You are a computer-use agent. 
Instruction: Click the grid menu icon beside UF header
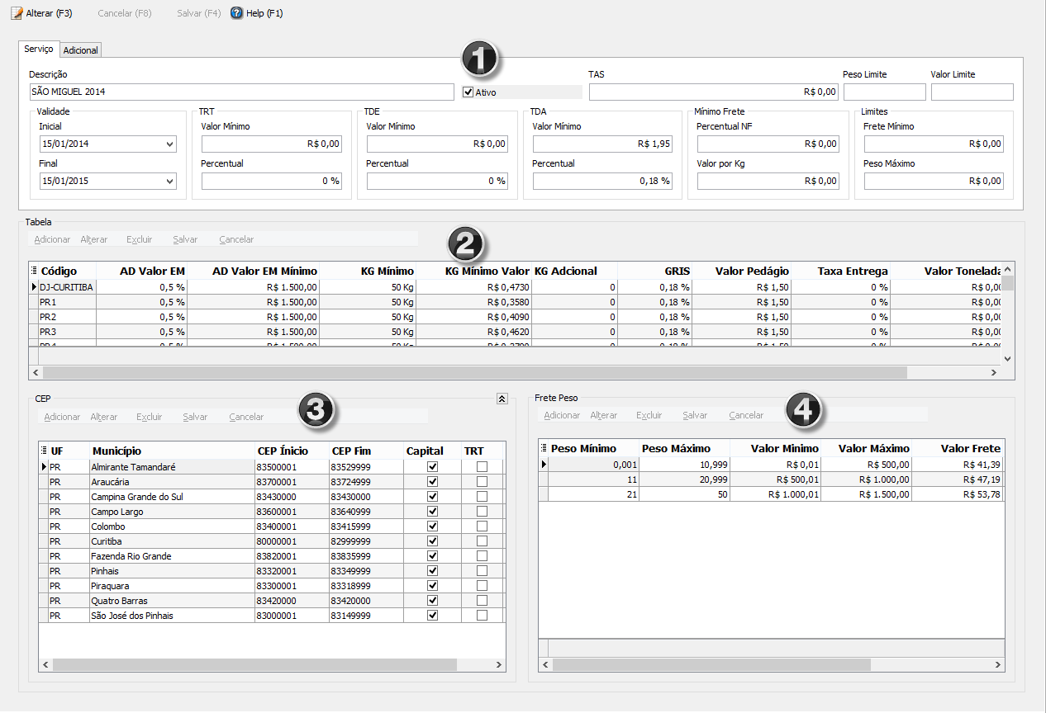[44, 451]
